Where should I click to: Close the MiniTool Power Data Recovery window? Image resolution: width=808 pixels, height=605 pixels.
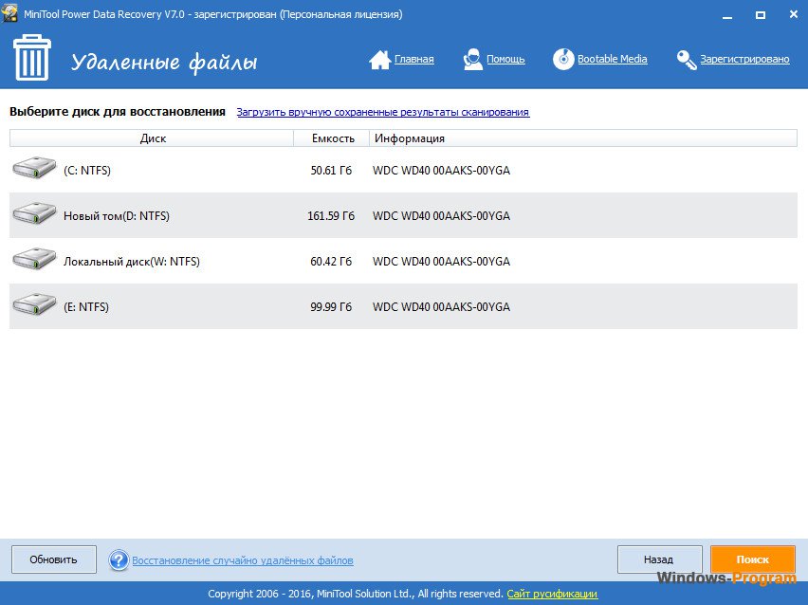(794, 15)
